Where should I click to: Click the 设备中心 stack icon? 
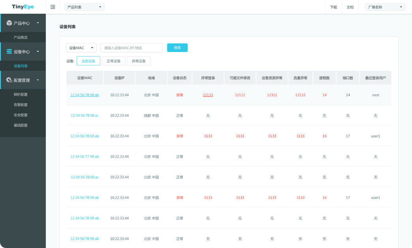[x=9, y=52]
